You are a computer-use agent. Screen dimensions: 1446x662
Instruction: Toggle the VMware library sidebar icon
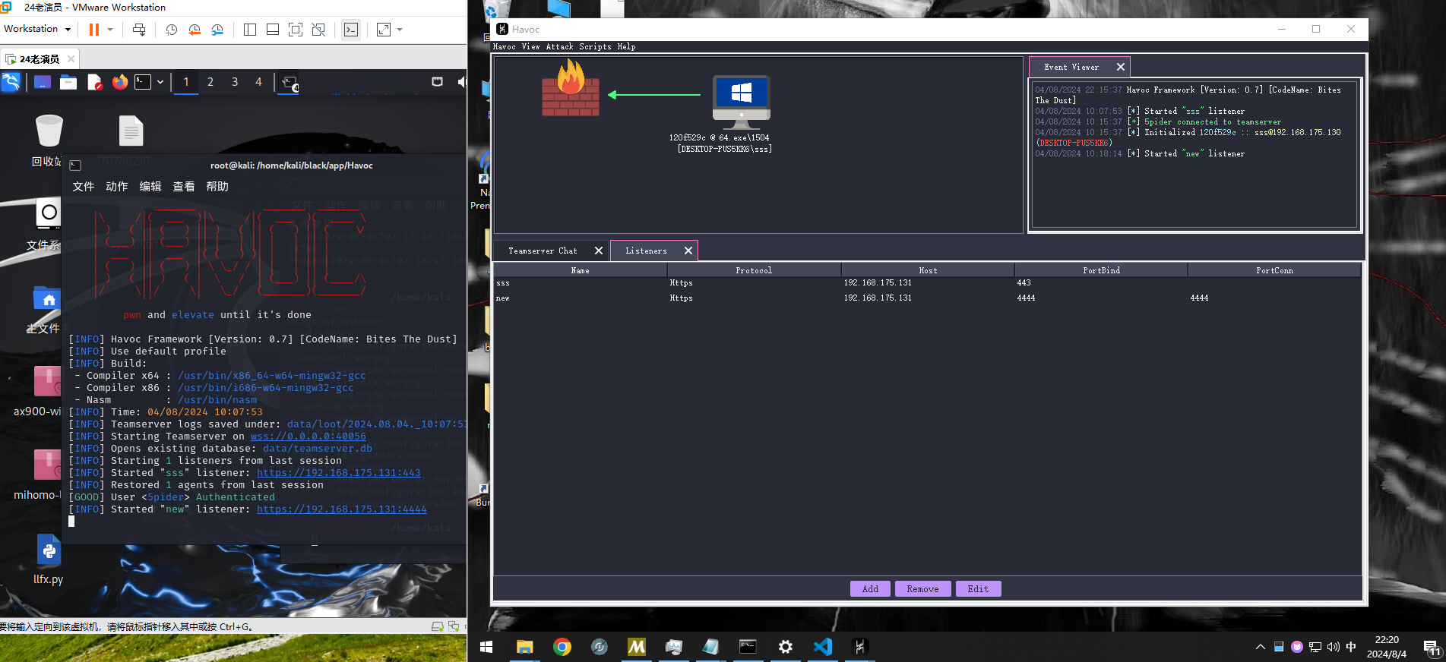tap(250, 30)
